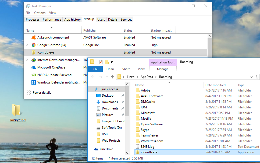Open the Explorer File ribbon tab
Screen dimensions: 260x163
(x=95, y=69)
